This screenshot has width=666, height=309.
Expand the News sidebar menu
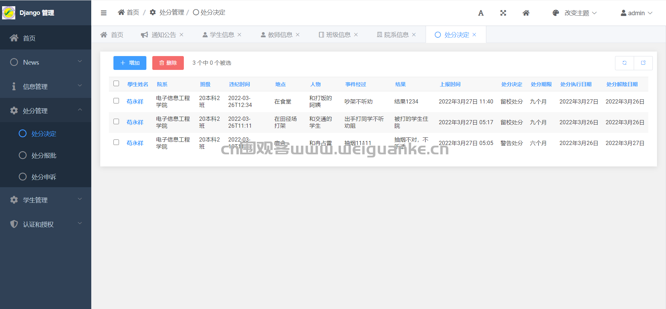tap(45, 62)
